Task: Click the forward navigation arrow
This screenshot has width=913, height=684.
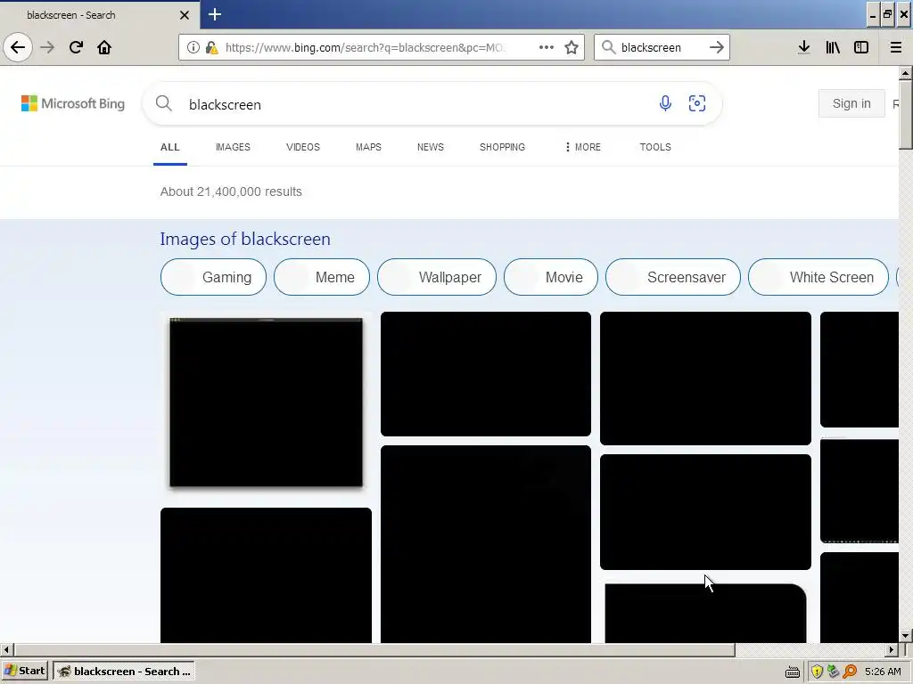Action: pos(47,47)
